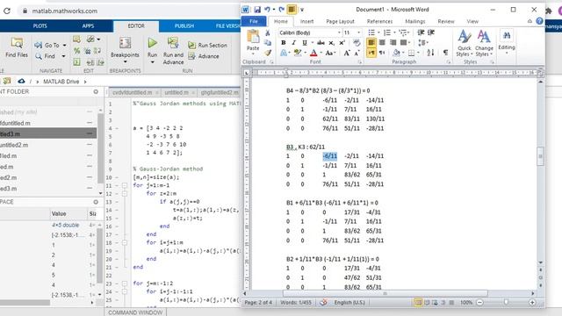Open Quick Styles gallery dropdown
Image resolution: width=562 pixels, height=316 pixels.
465,43
